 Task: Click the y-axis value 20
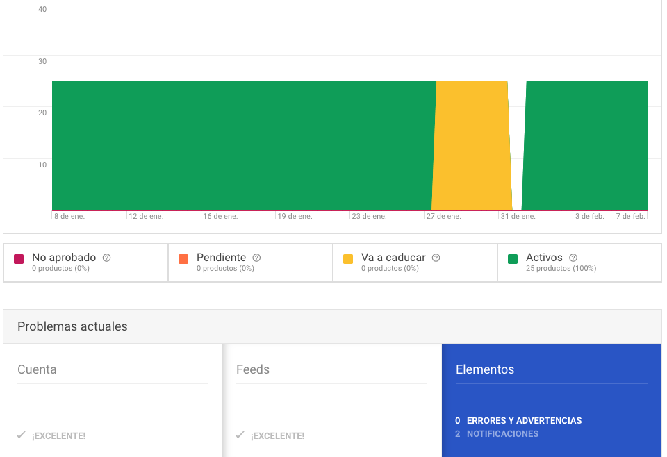[42, 113]
